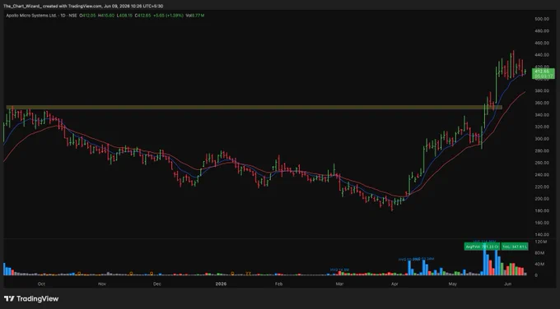Click the 160.00 price scale label

coord(542,223)
